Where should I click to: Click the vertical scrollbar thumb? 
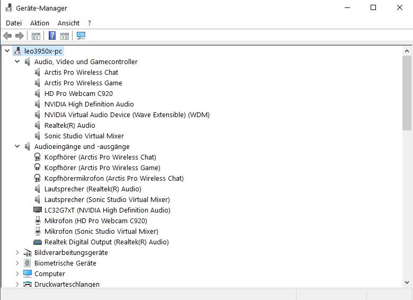407,93
